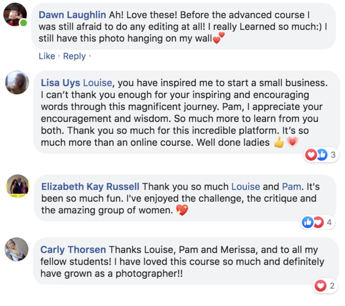Open Dawn Laughlin's profile name link
Viewport: 345px width, 306px height.
[x=72, y=15]
